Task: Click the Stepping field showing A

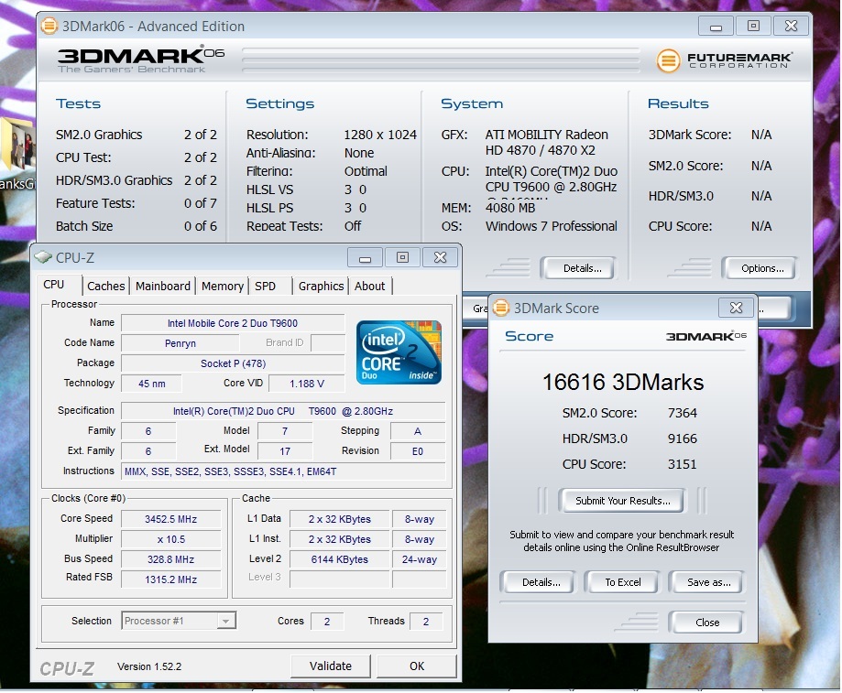Action: (x=418, y=431)
